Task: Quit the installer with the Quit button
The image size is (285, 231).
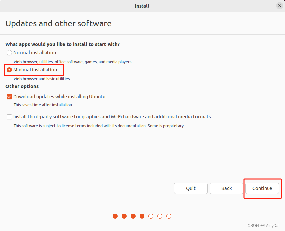Action: [191, 188]
